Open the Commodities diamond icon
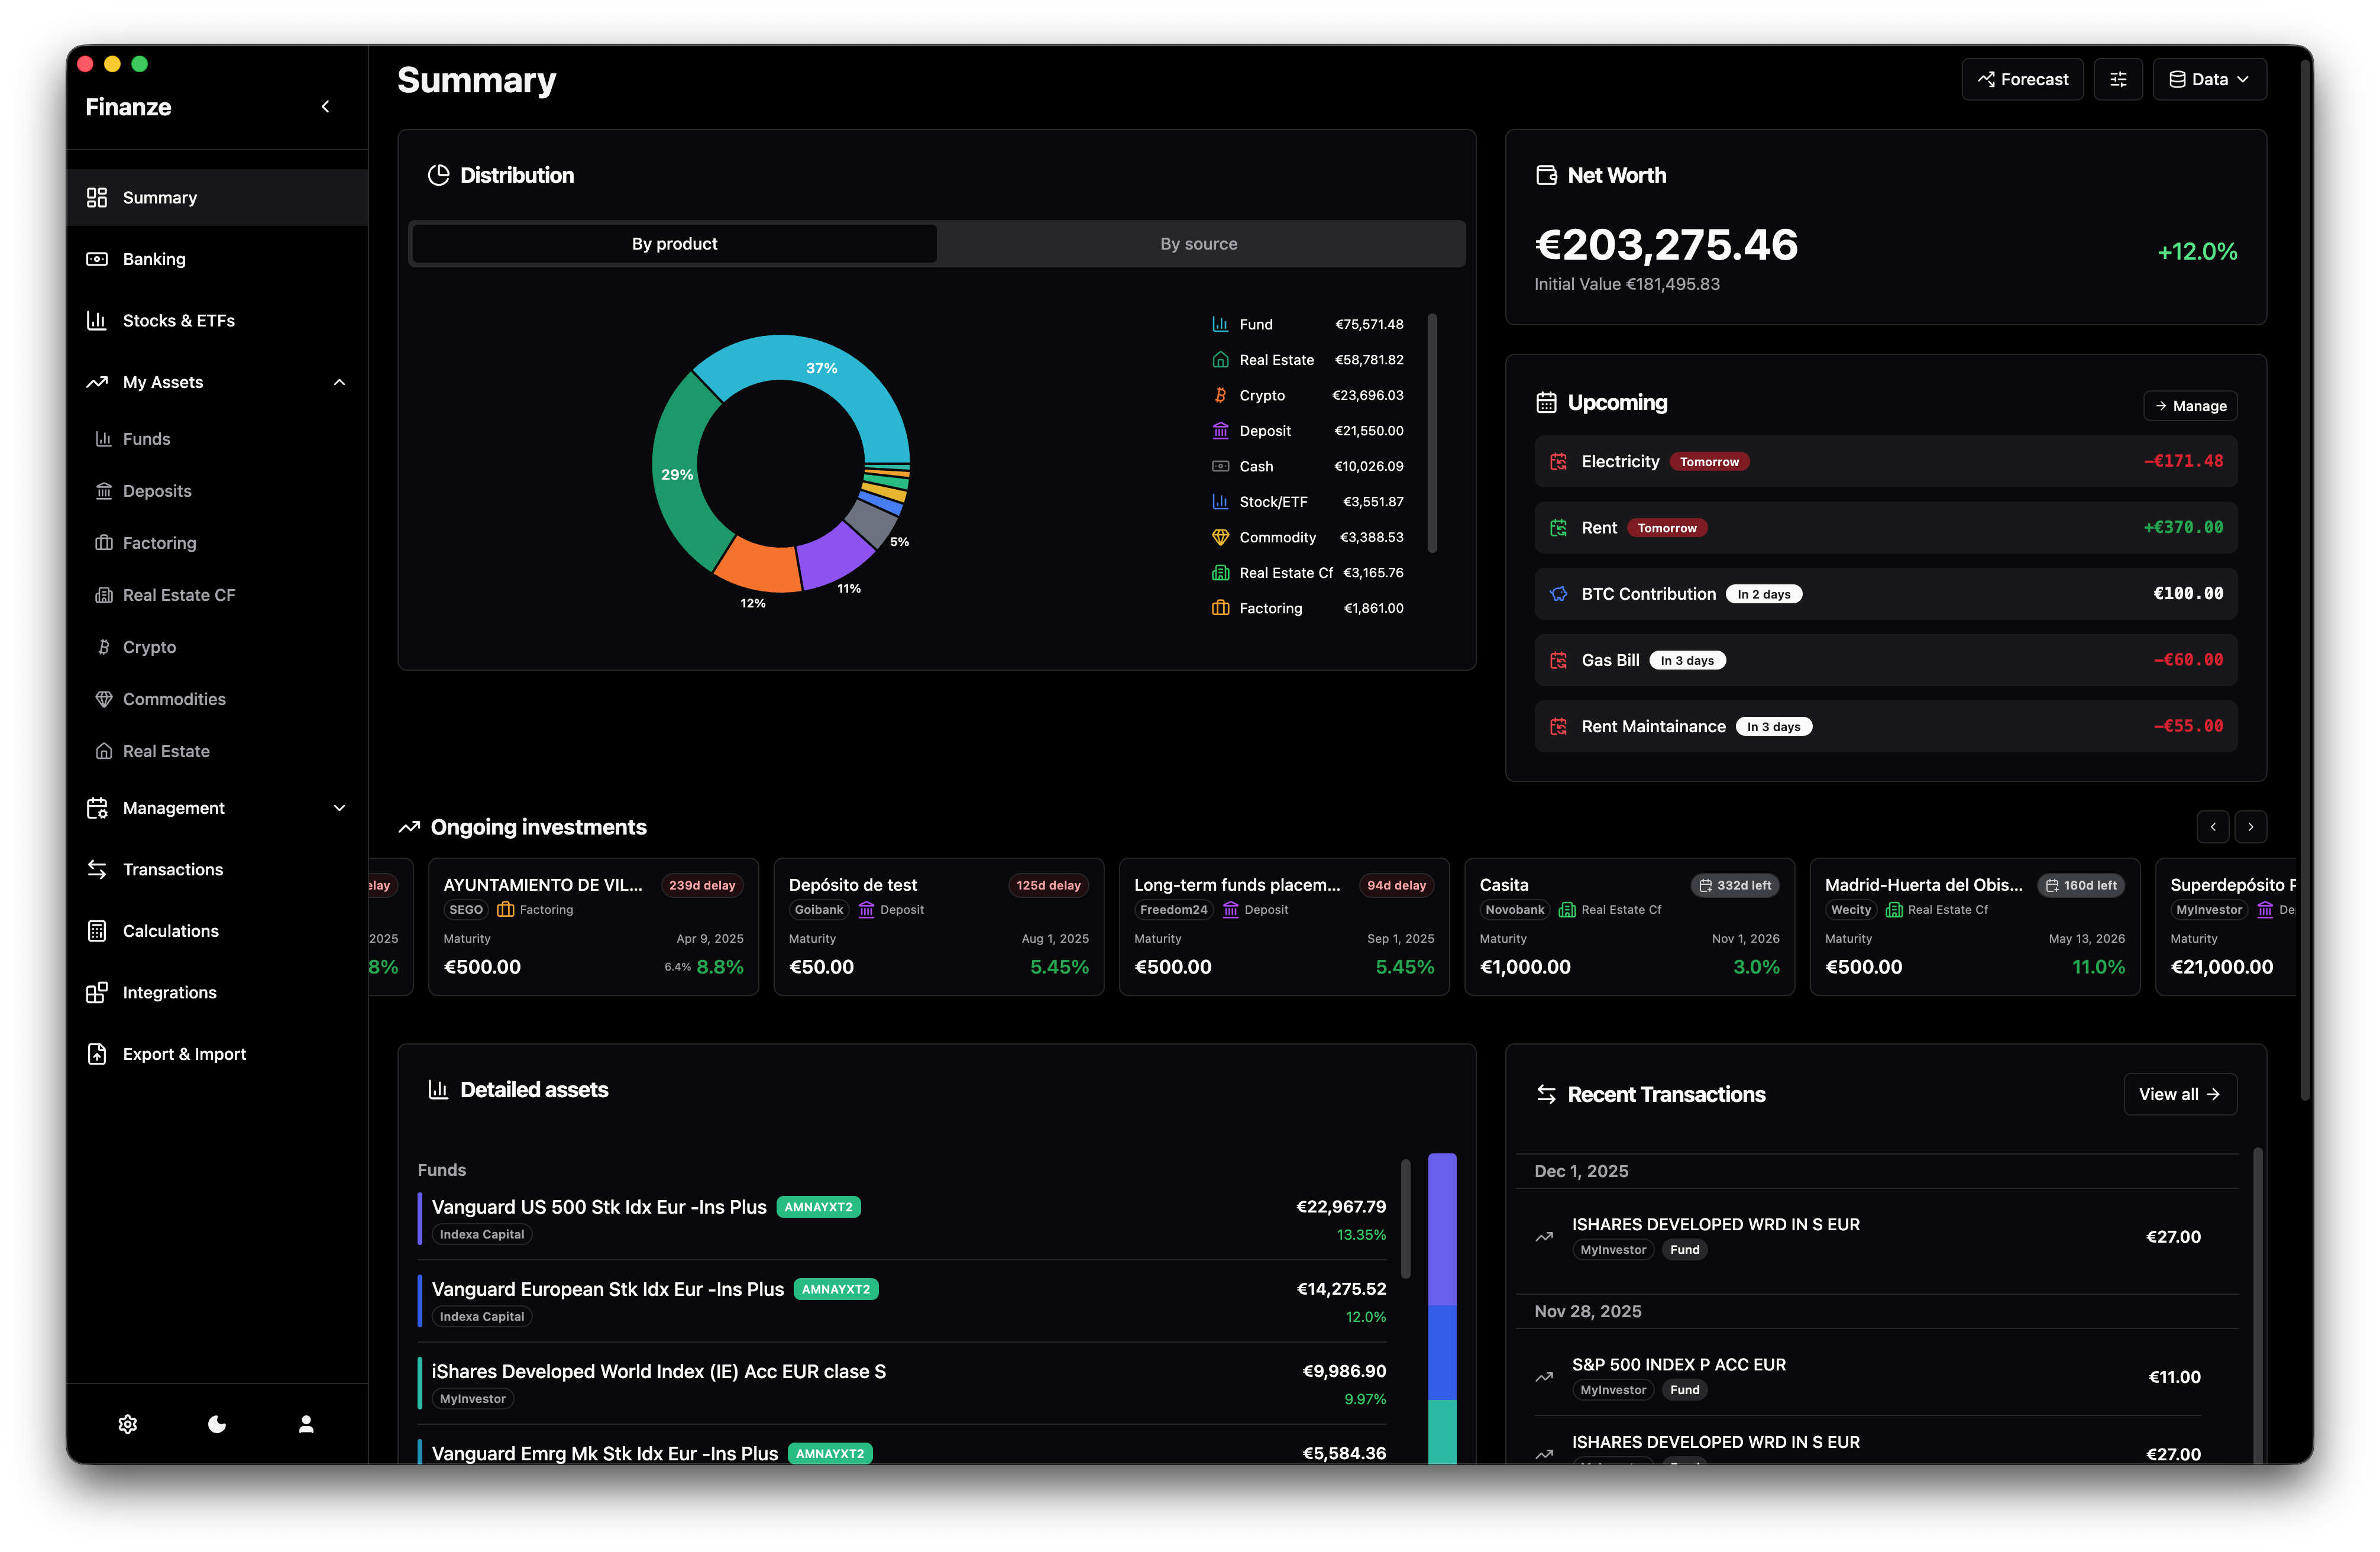 104,699
